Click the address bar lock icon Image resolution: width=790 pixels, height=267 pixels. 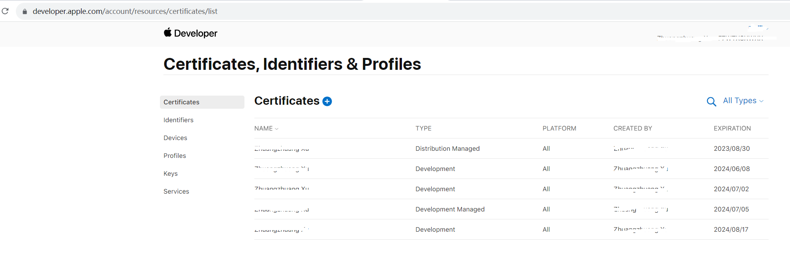(x=25, y=12)
